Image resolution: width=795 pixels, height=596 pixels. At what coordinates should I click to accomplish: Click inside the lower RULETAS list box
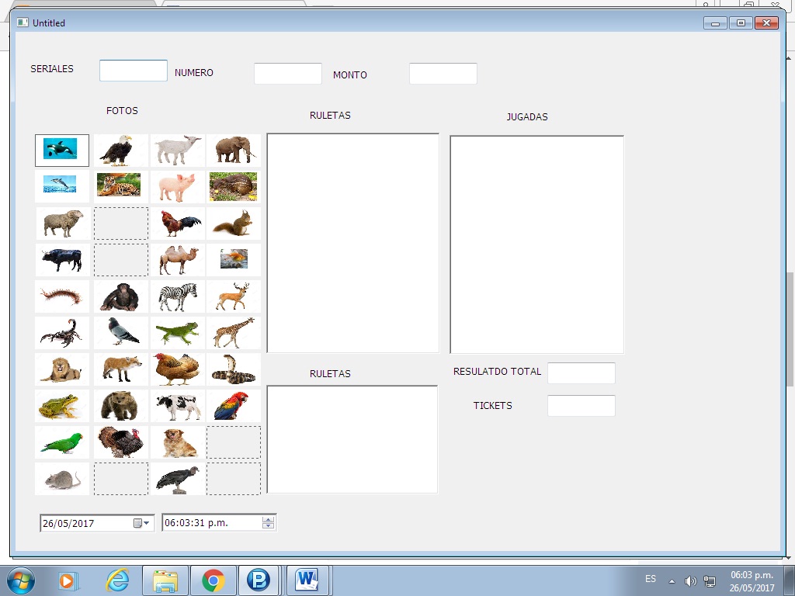(352, 439)
